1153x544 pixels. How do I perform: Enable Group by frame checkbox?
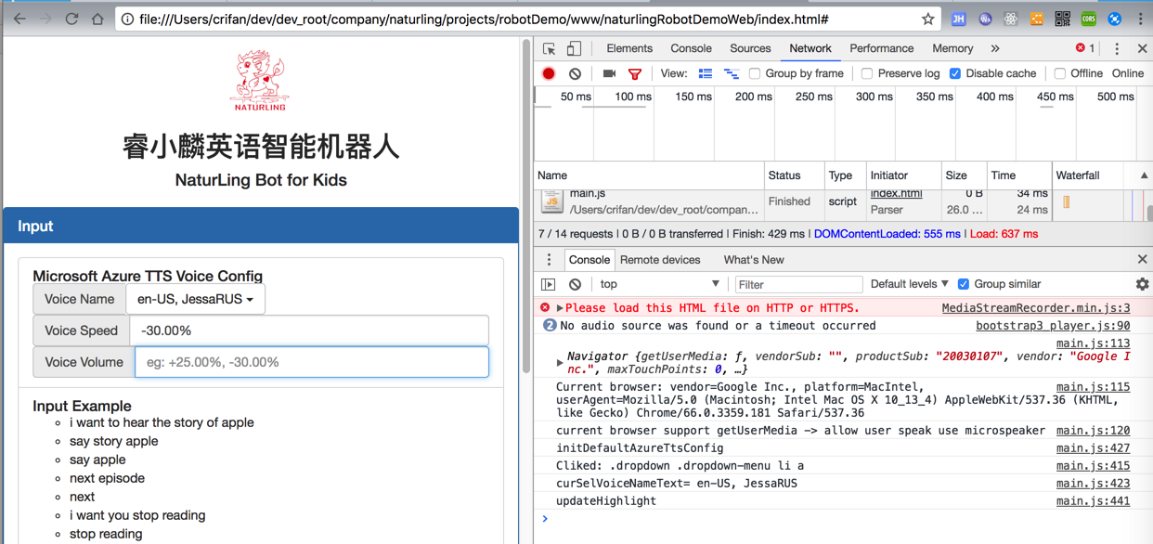click(755, 73)
